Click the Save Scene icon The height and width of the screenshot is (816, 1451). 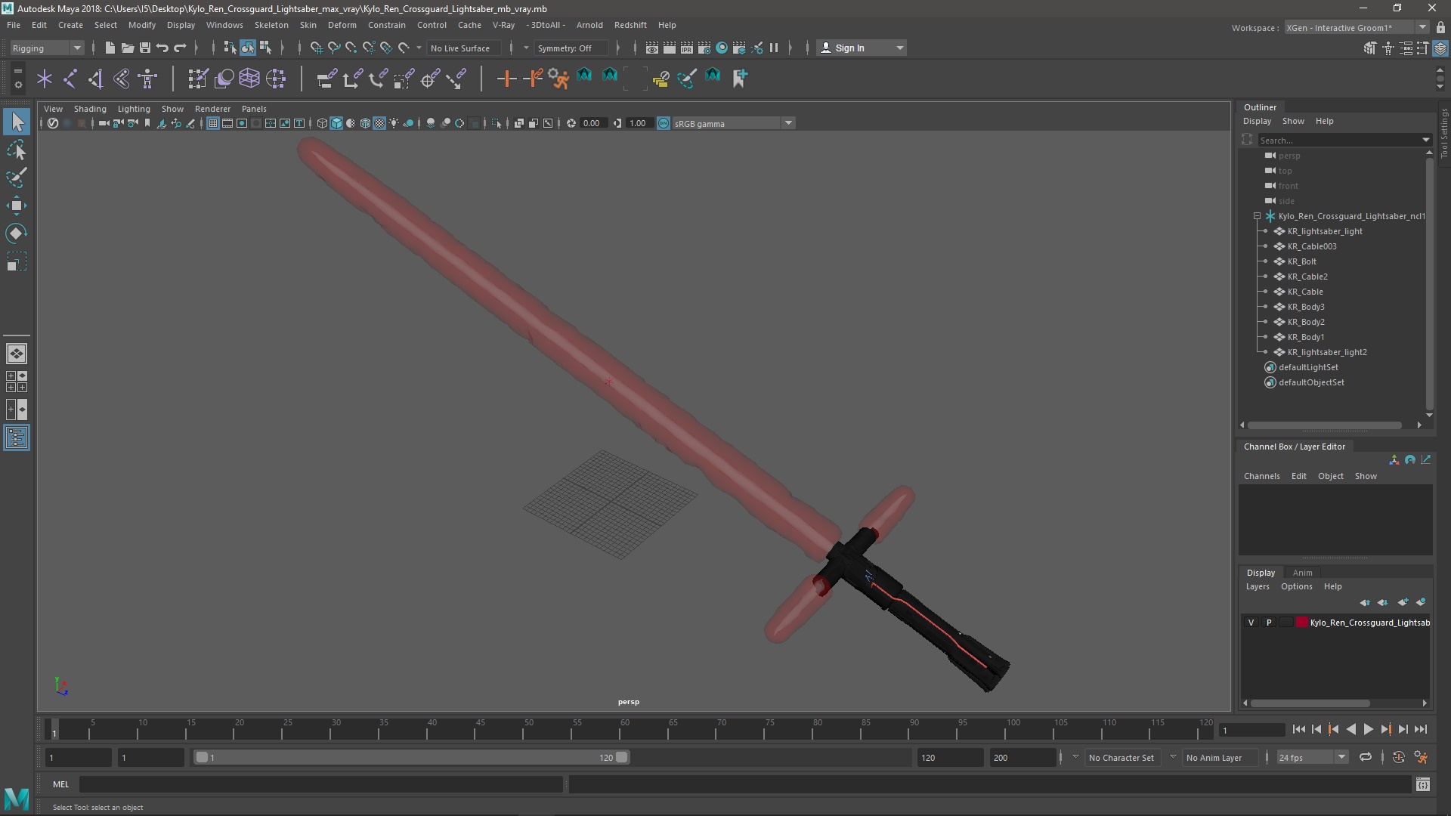click(144, 48)
